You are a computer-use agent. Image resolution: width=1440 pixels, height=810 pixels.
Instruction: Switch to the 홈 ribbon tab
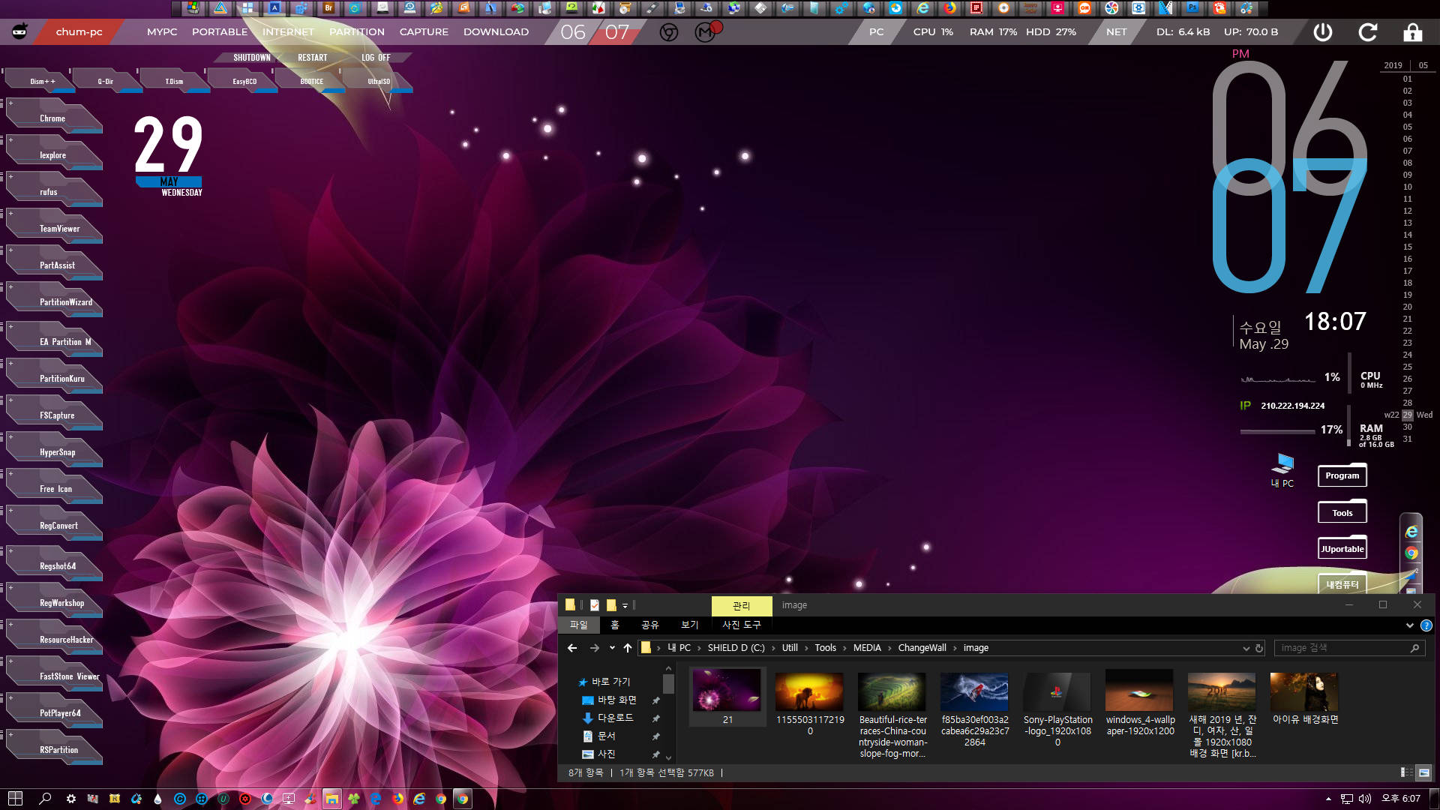tap(615, 625)
